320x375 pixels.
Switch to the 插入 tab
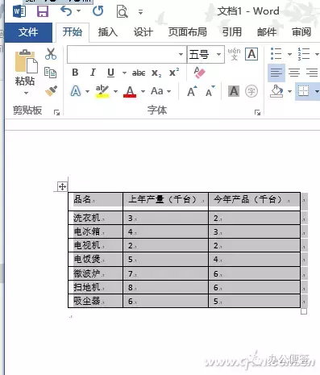[x=107, y=32]
